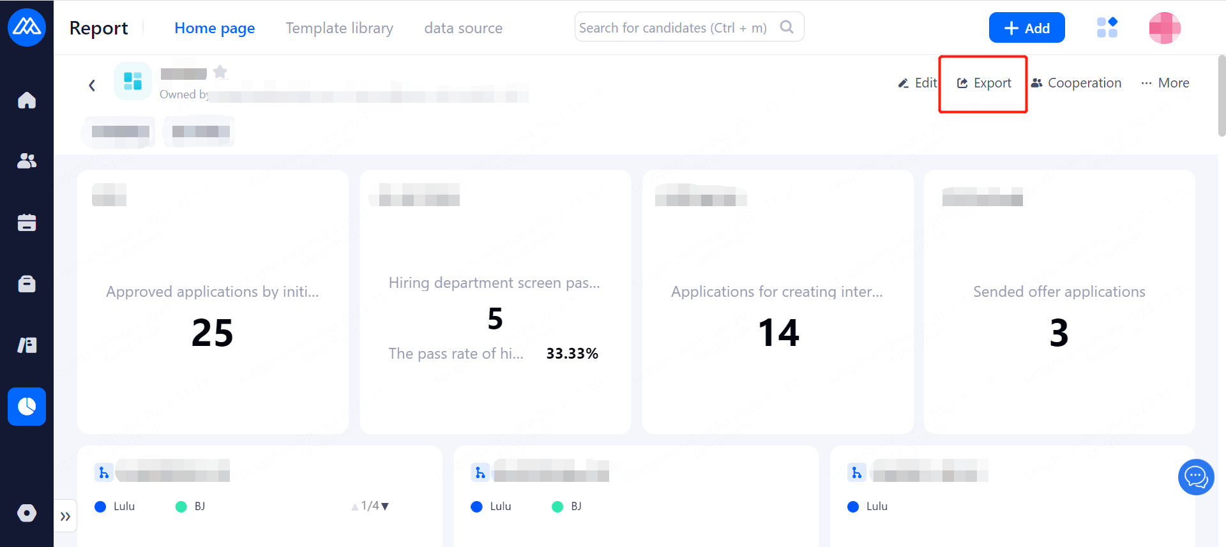Click the Hiring department screen pas... card

pyautogui.click(x=495, y=301)
